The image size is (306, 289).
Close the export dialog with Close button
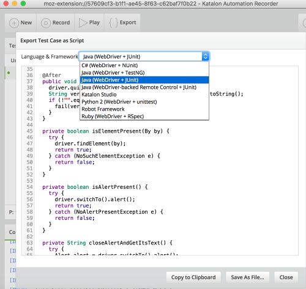pyautogui.click(x=286, y=277)
